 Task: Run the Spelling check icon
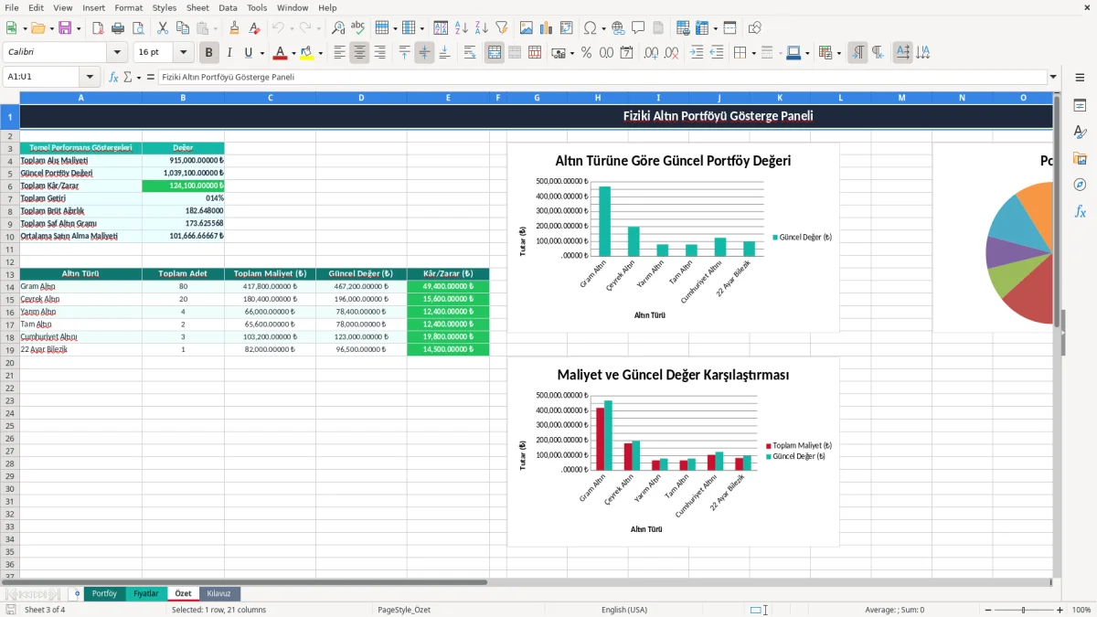358,28
